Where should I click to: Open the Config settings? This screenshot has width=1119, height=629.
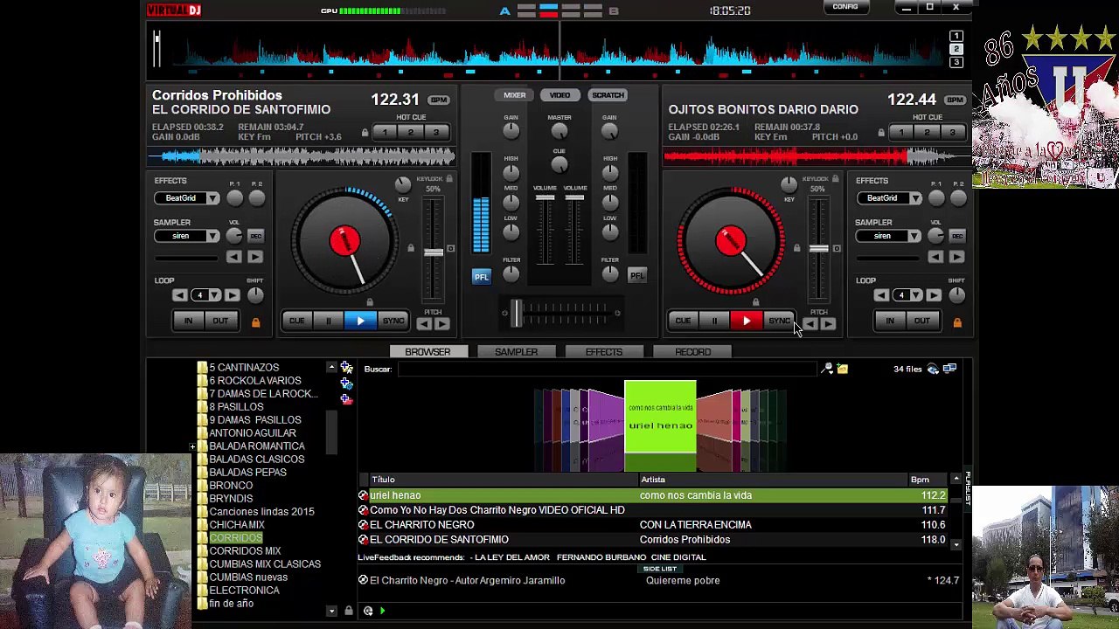click(845, 7)
